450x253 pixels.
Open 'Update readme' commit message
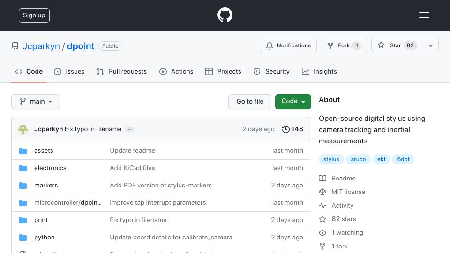pyautogui.click(x=132, y=150)
